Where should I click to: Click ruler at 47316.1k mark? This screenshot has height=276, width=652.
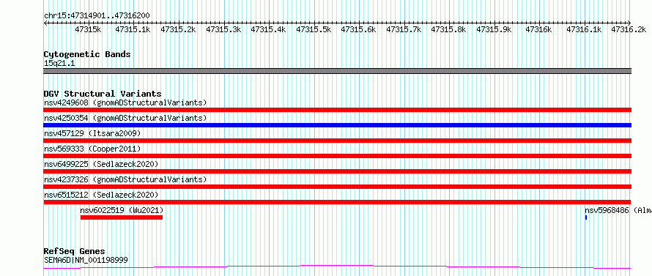[x=584, y=29]
